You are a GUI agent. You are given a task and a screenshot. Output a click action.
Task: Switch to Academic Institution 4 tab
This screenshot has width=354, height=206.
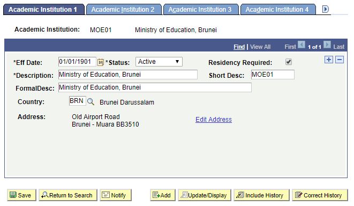pos(278,10)
